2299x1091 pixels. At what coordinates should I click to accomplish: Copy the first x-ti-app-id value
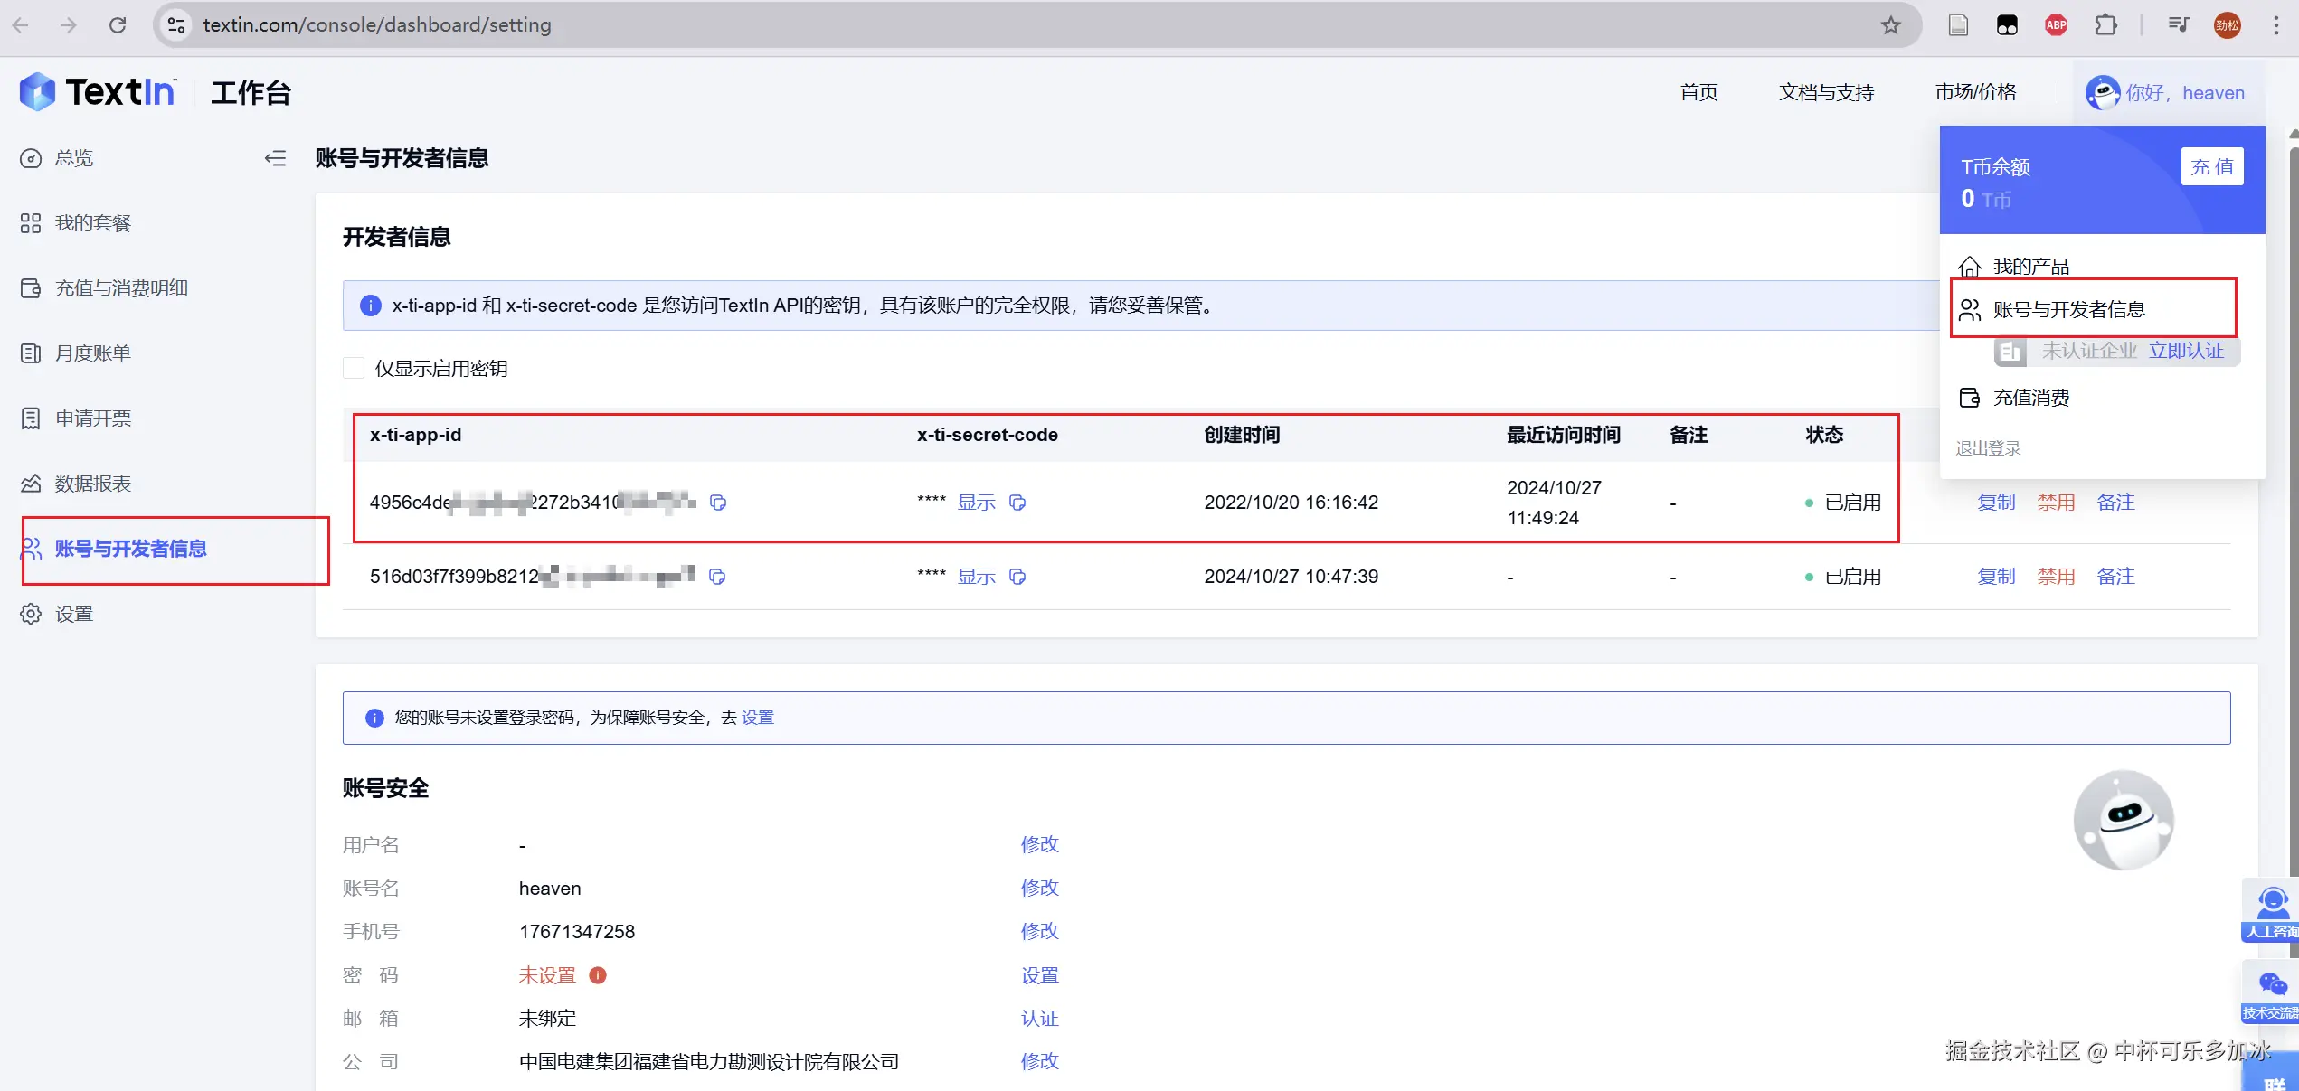[x=718, y=503]
